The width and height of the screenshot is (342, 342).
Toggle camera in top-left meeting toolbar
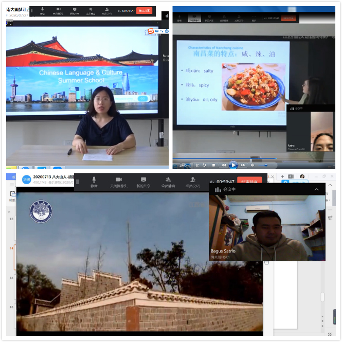tap(58, 11)
